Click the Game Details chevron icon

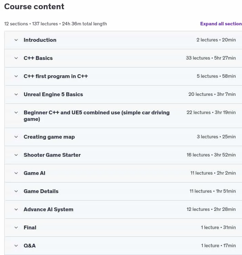16,191
